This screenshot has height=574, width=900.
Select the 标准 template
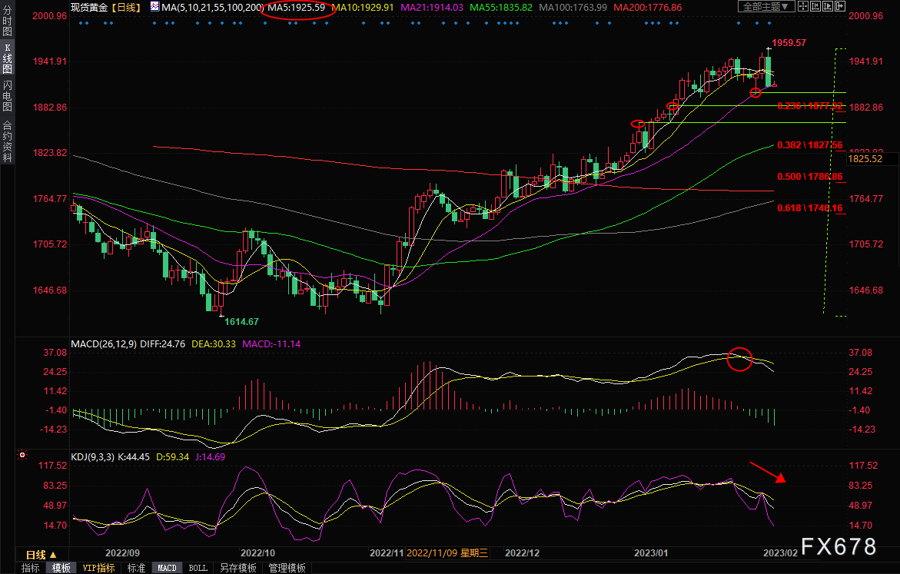[136, 568]
